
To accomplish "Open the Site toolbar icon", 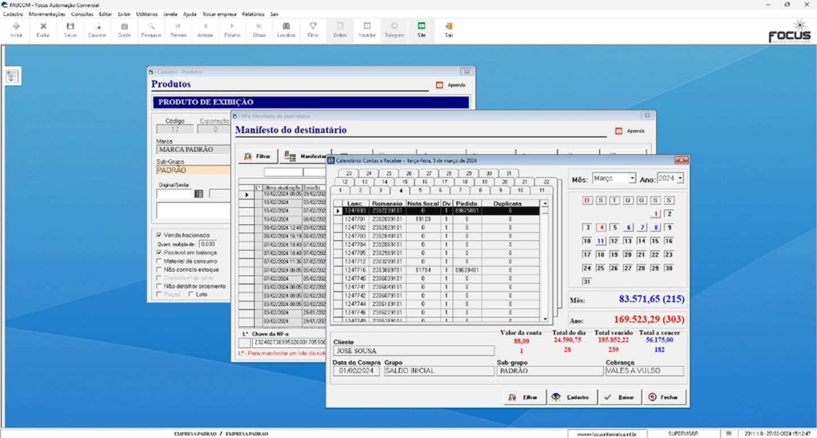I will click(422, 26).
